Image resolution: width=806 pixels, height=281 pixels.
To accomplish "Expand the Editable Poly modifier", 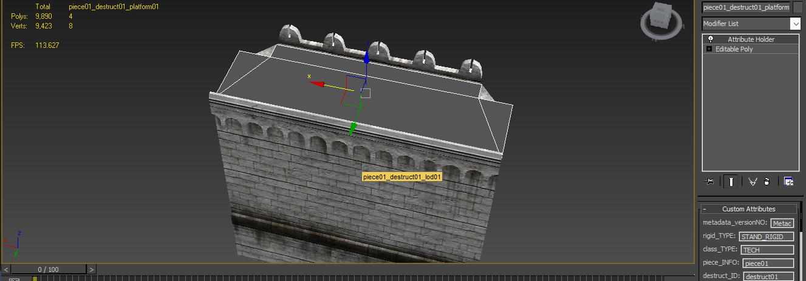I will point(709,49).
